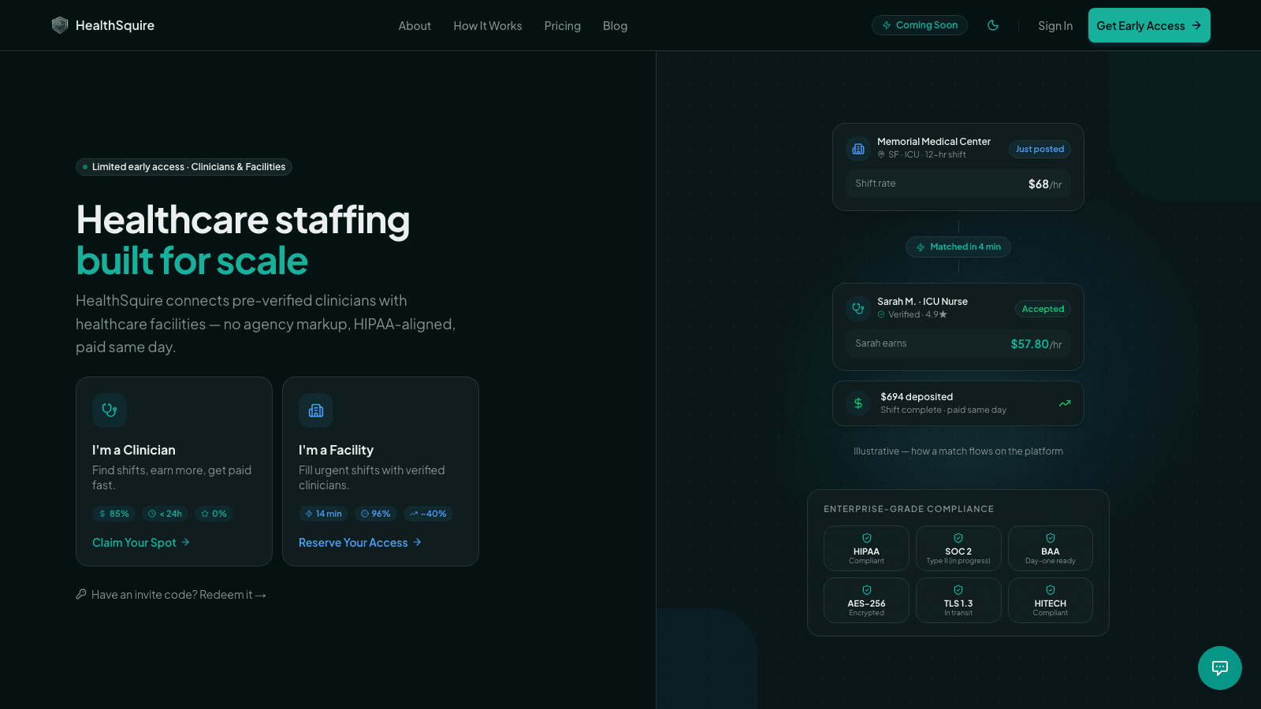The image size is (1261, 709).
Task: Click the Memorial Medical Center title
Action: [x=934, y=142]
